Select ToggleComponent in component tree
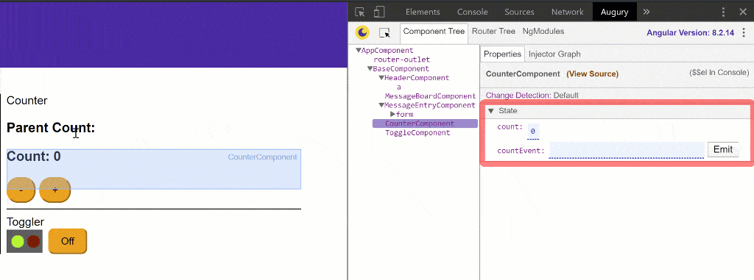The image size is (754, 280). point(417,133)
